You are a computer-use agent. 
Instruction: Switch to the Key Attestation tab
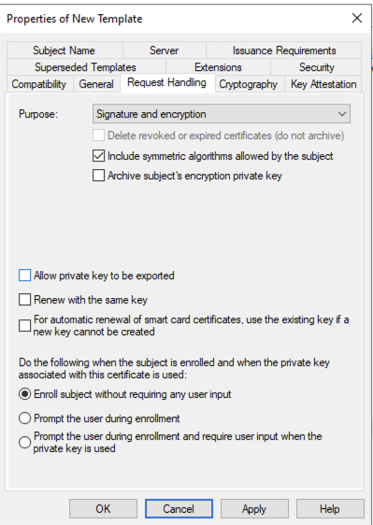323,84
